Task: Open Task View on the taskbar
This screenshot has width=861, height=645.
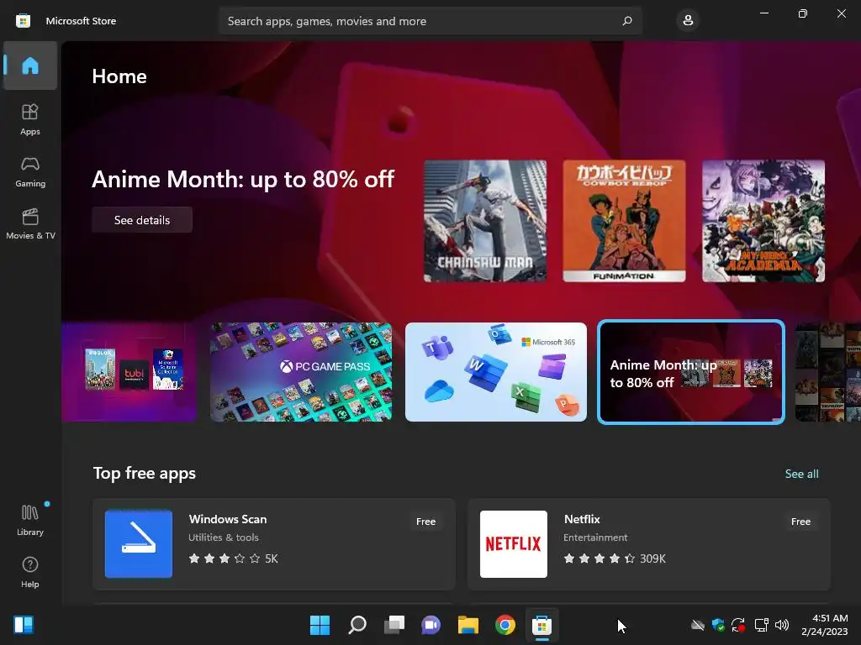Action: tap(394, 625)
